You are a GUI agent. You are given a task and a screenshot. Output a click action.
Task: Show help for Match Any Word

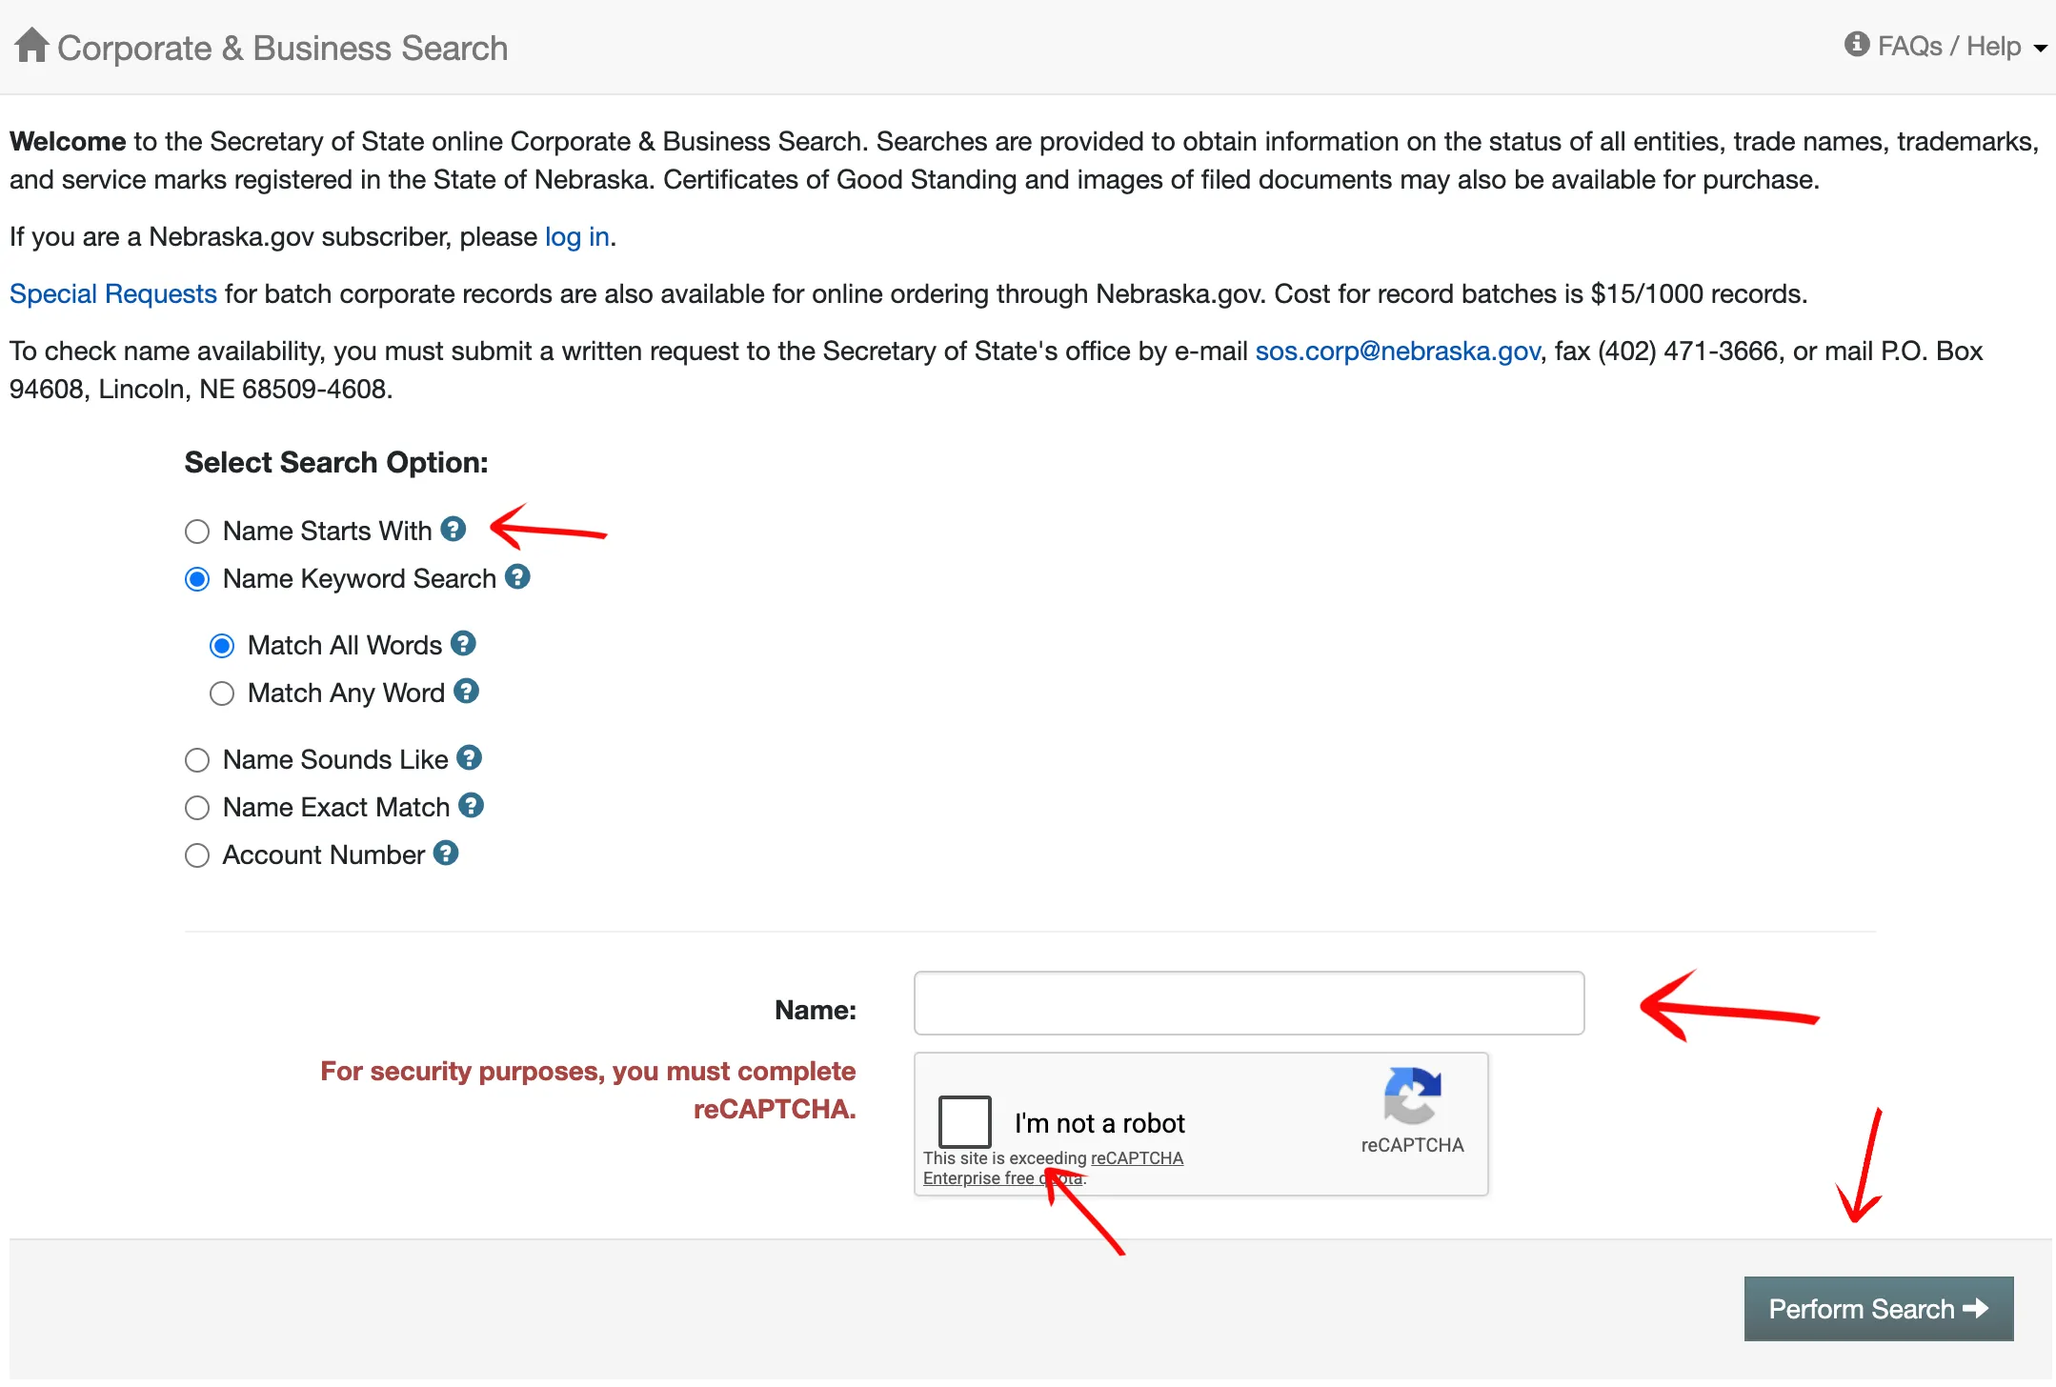466,691
